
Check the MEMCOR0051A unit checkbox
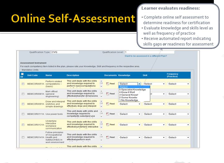tap(23, 84)
